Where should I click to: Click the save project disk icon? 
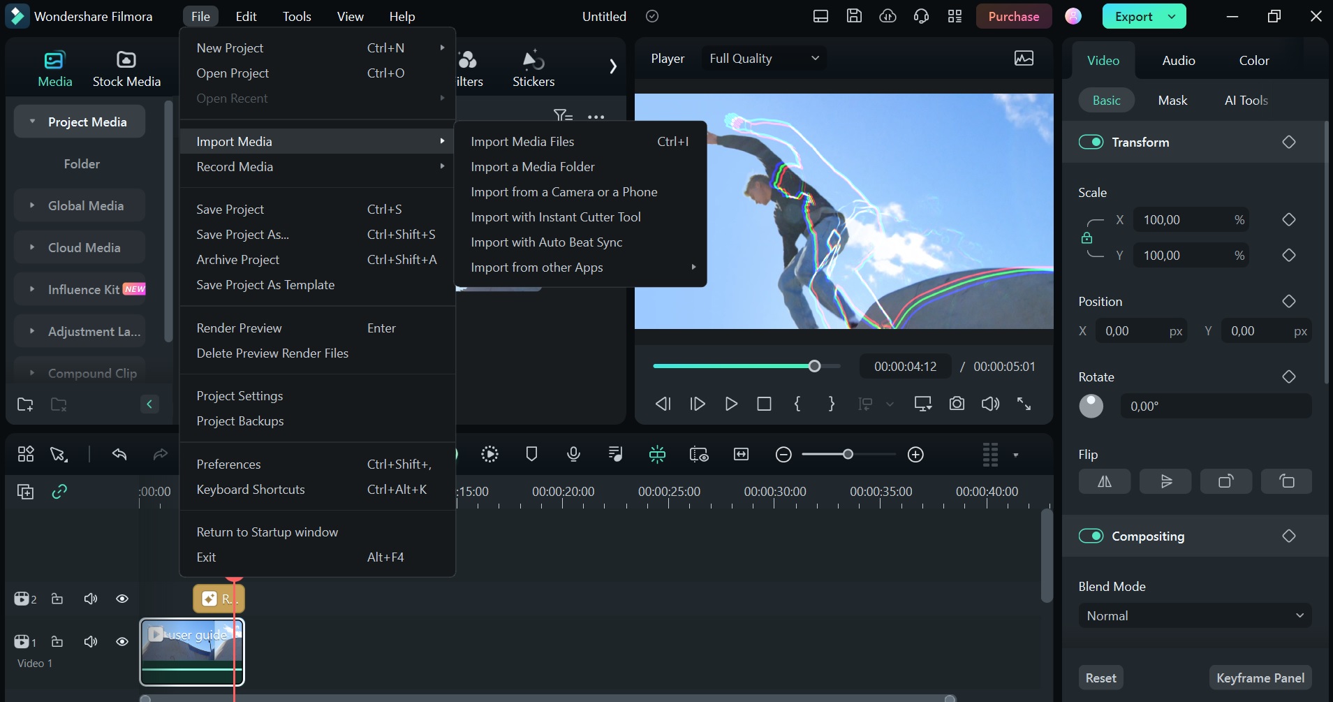coord(854,16)
